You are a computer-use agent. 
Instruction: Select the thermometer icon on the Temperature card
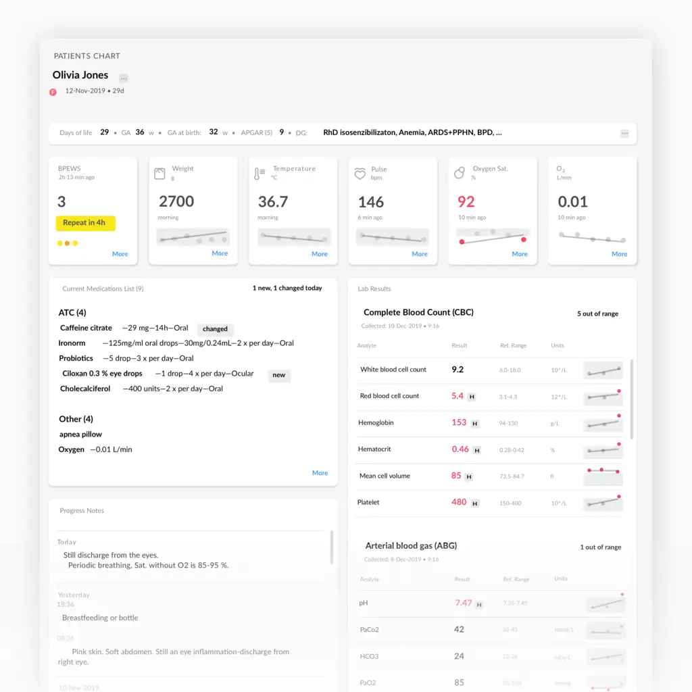[259, 171]
